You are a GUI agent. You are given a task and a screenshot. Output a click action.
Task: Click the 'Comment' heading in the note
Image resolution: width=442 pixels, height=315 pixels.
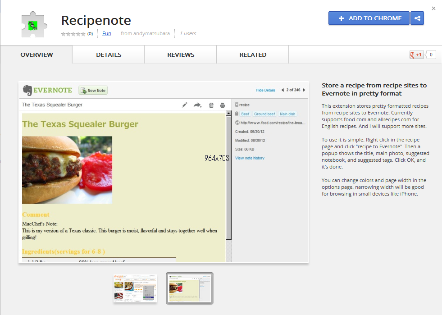tap(36, 215)
